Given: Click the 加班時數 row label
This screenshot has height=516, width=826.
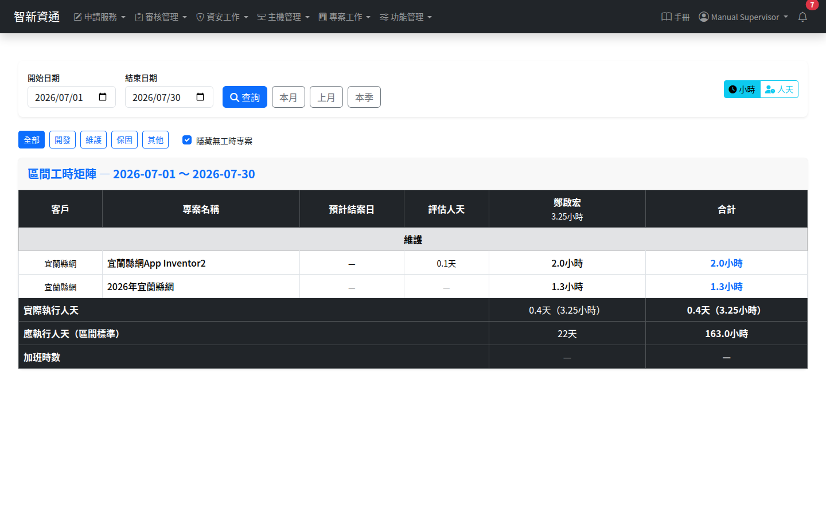Looking at the screenshot, I should click(42, 357).
